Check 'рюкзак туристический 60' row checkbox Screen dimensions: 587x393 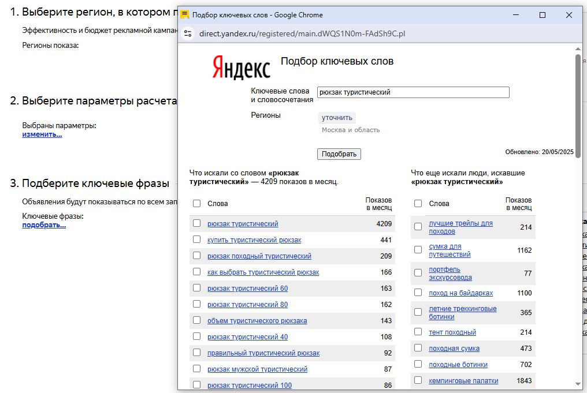tap(197, 288)
